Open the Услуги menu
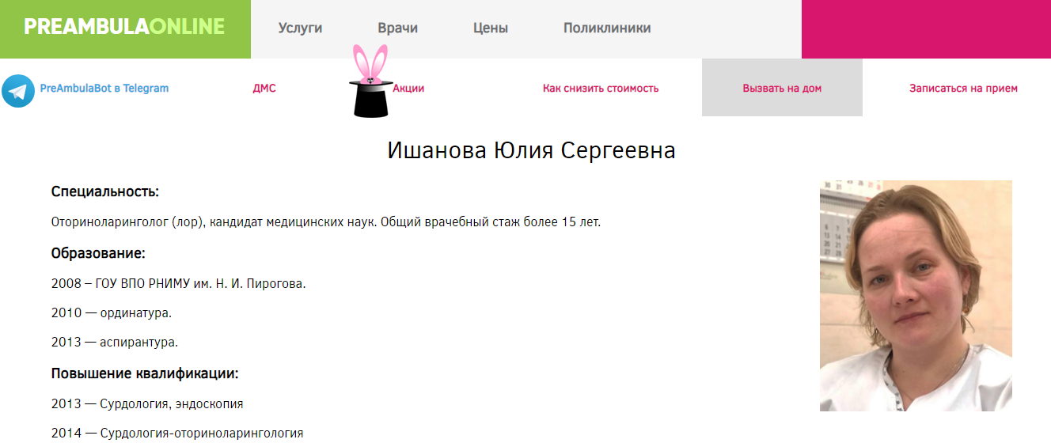Viewport: 1051px width, 443px height. point(301,28)
